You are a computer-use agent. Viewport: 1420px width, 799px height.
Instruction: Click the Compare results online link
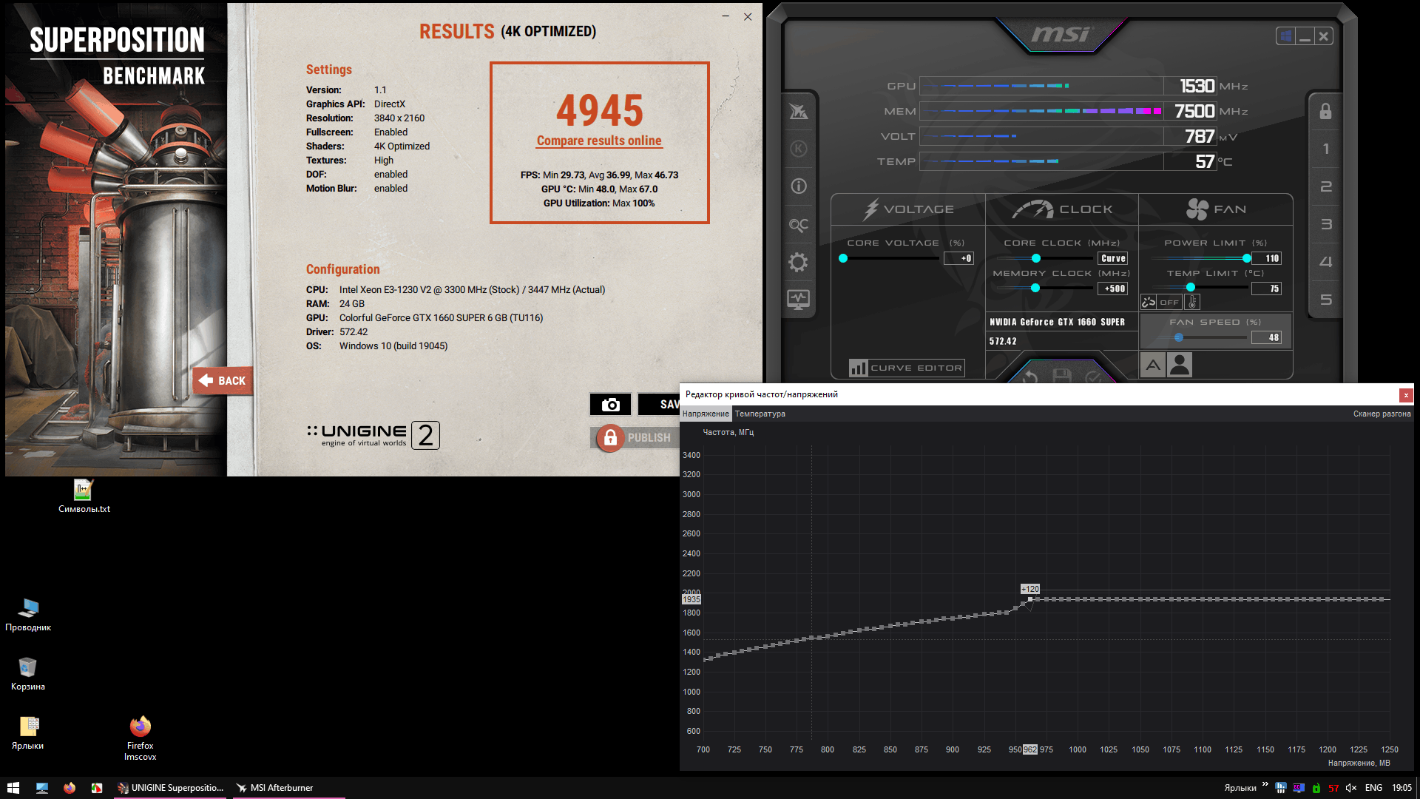coord(599,141)
